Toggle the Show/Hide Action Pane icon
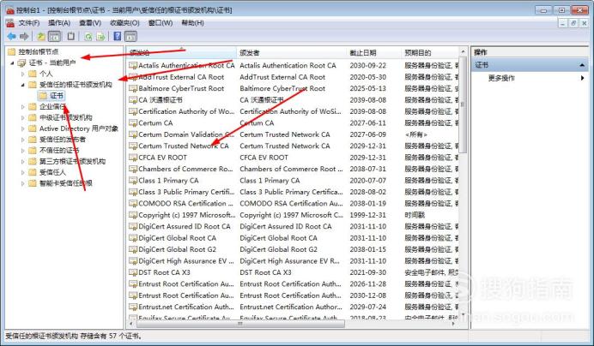Screen dimensions: 594x346 130,36
